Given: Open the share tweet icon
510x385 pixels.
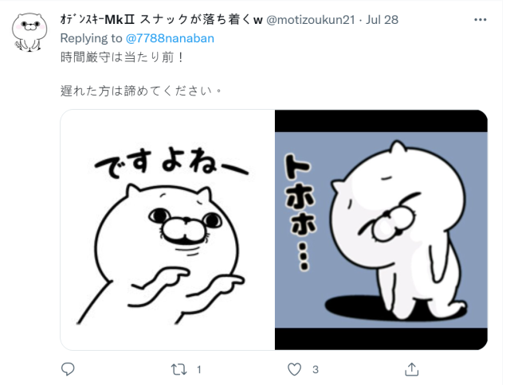Looking at the screenshot, I should coord(411,369).
